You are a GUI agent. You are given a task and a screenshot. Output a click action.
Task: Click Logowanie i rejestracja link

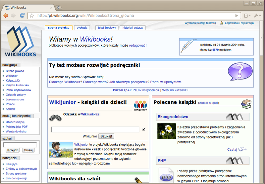(x=239, y=23)
